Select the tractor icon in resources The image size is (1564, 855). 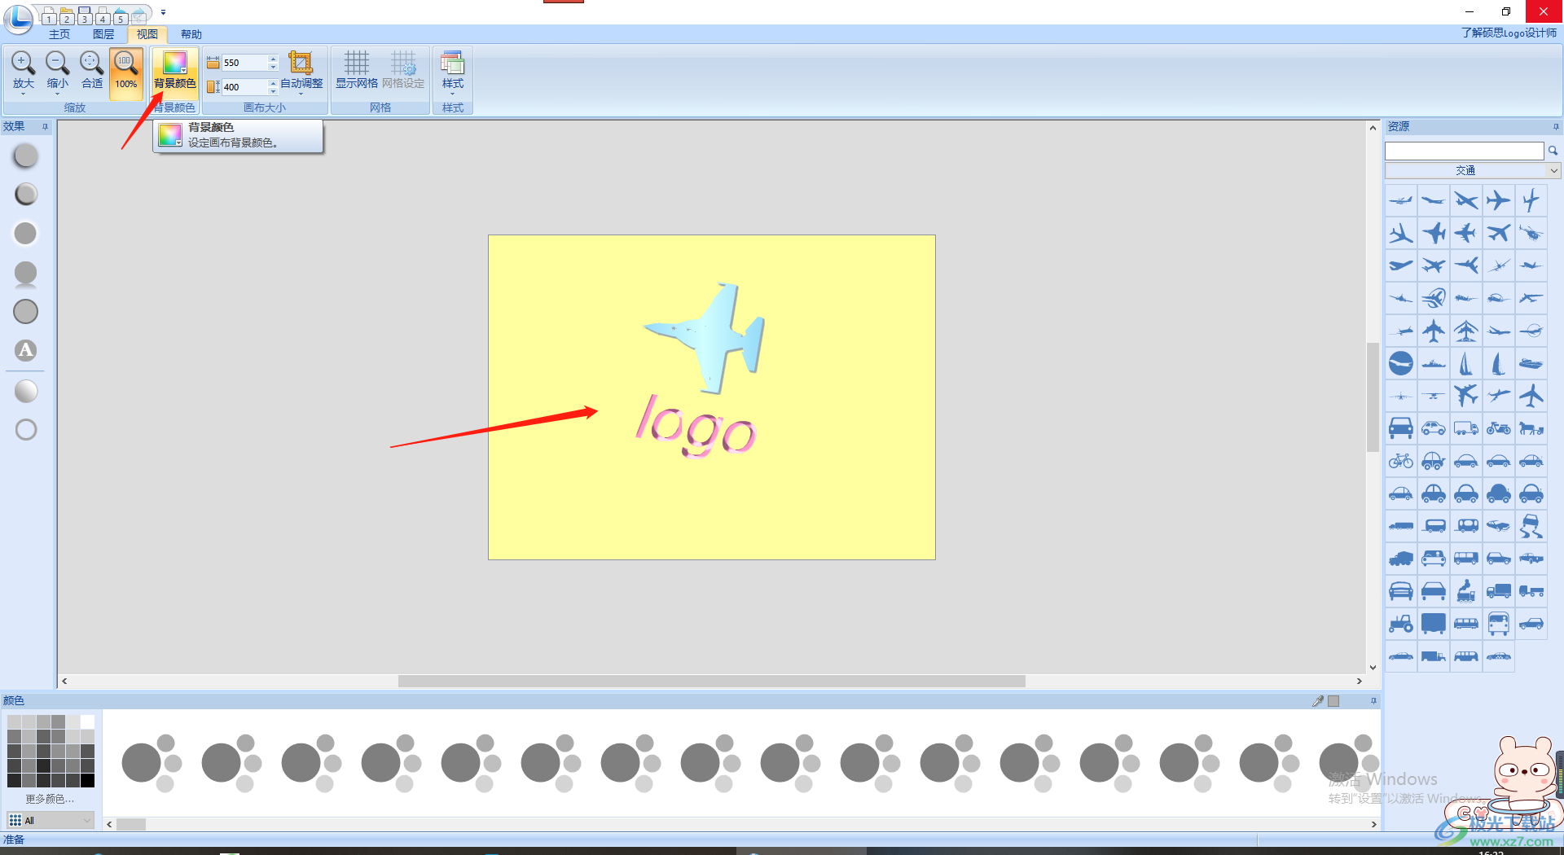1401,624
